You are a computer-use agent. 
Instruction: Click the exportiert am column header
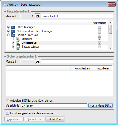tap(83, 68)
